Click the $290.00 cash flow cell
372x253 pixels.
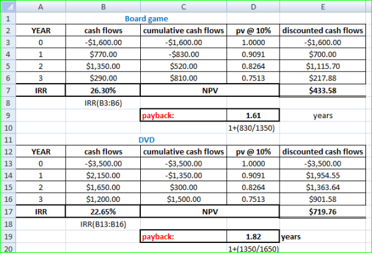(x=103, y=78)
